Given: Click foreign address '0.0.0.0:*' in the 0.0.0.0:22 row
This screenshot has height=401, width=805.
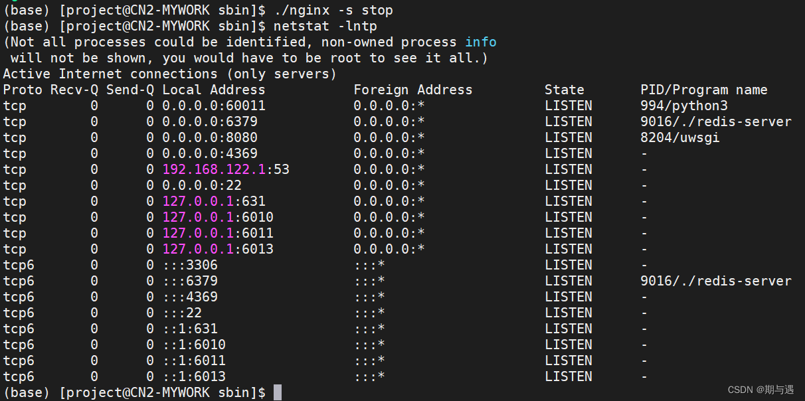Looking at the screenshot, I should 389,186.
